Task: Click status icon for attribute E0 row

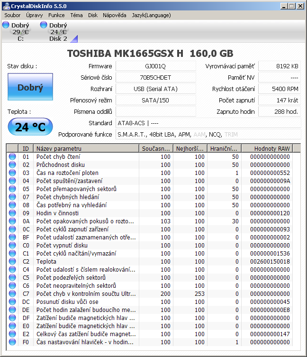Action: (x=12, y=326)
